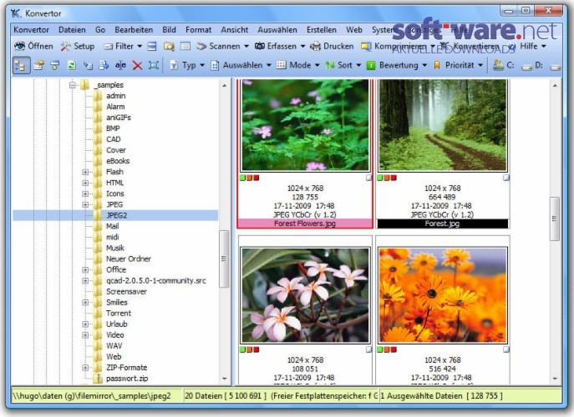574x417 pixels.
Task: Expand the Office folder node
Action: (x=85, y=270)
